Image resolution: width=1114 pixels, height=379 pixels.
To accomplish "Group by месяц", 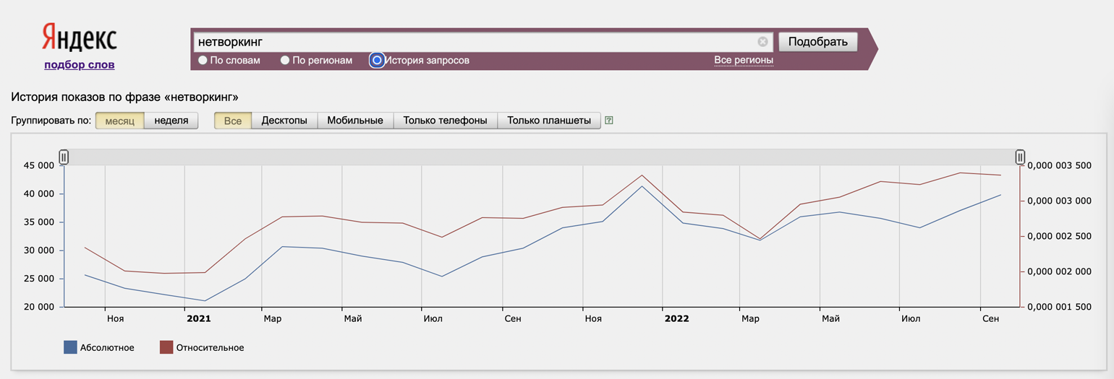I will click(119, 121).
